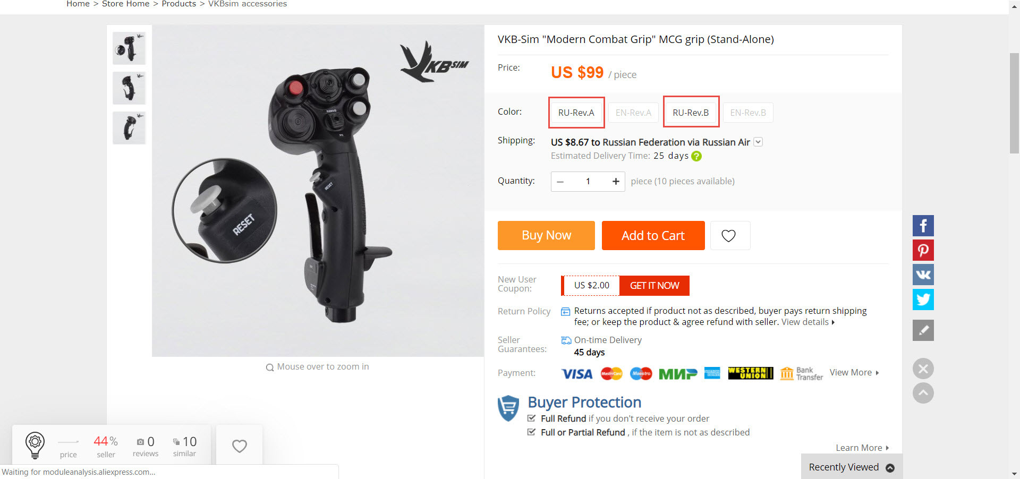The image size is (1020, 479).
Task: Share product on Twitter
Action: tap(923, 300)
